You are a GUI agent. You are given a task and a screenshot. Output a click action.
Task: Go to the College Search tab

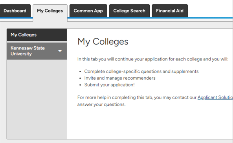(129, 11)
